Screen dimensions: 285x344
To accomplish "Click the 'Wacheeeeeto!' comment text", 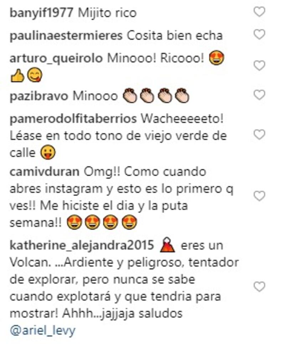I will tap(182, 119).
